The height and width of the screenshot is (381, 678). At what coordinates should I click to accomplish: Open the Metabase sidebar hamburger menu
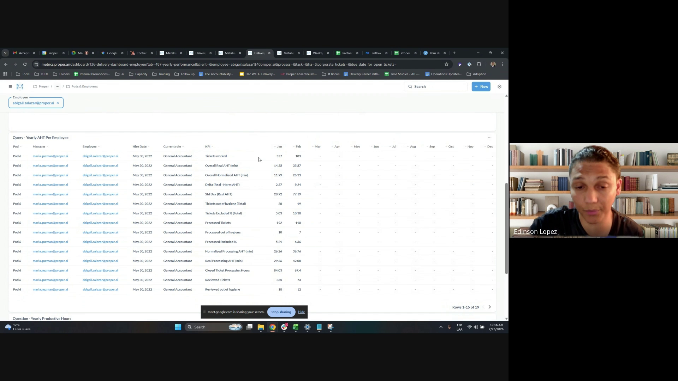point(10,86)
